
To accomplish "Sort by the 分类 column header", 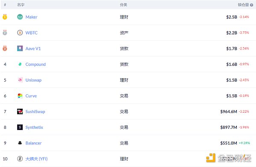I will (123, 5).
